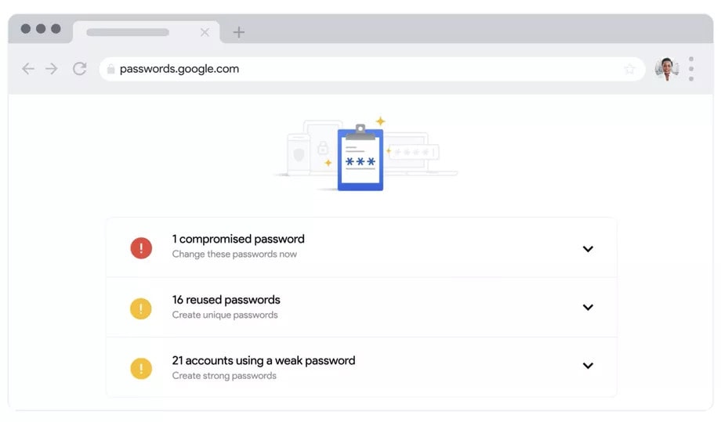
Task: Click the clipboard password illustration
Action: [x=360, y=157]
